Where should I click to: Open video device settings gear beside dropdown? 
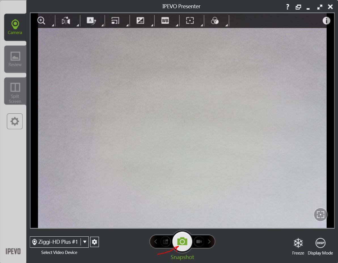click(x=94, y=242)
